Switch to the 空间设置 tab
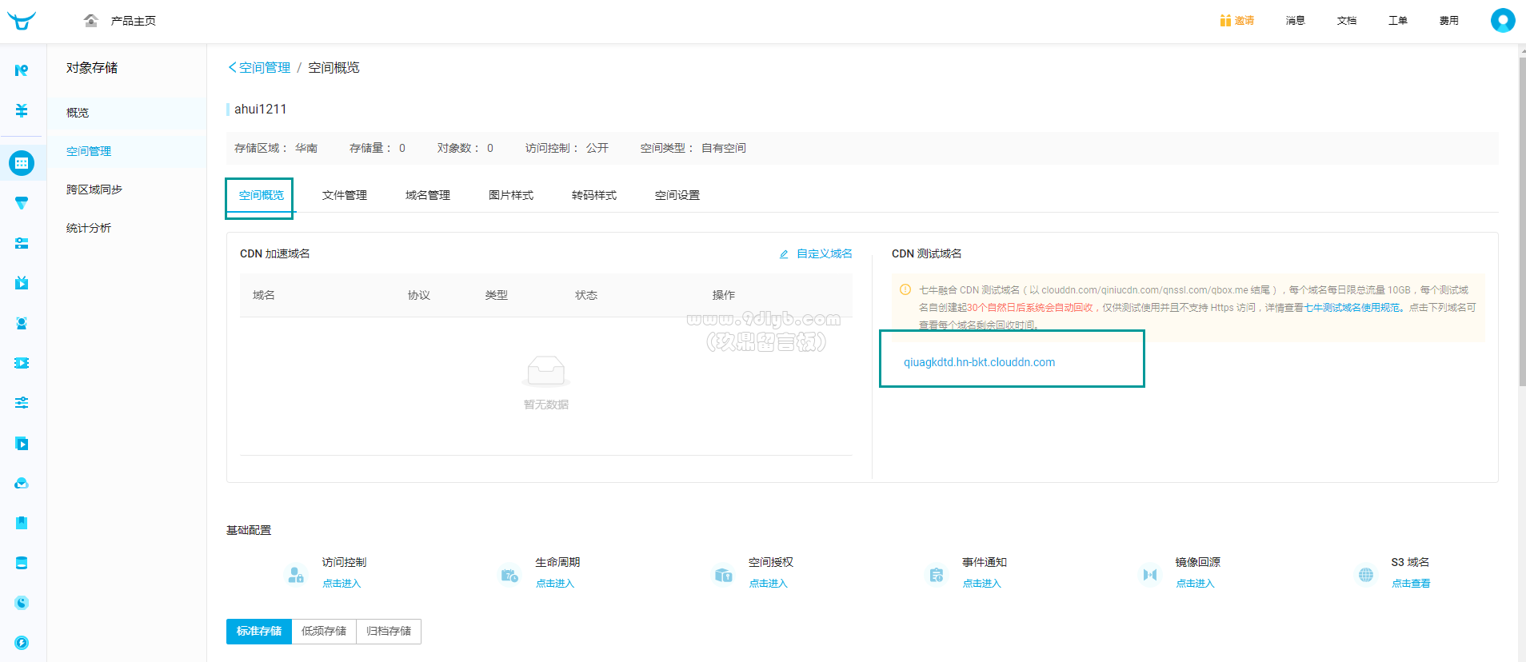 click(677, 195)
